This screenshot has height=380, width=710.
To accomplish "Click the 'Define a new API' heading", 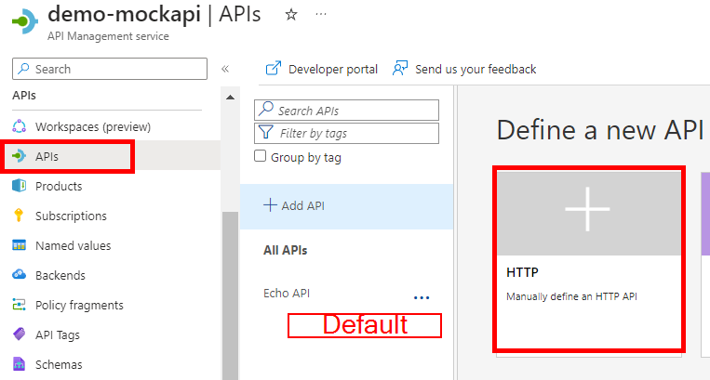I will click(x=600, y=130).
